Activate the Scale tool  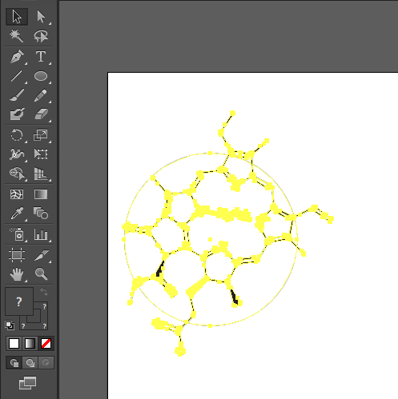pos(41,135)
